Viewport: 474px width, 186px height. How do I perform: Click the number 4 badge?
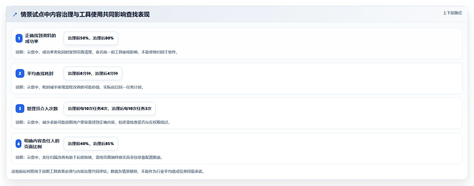18,144
